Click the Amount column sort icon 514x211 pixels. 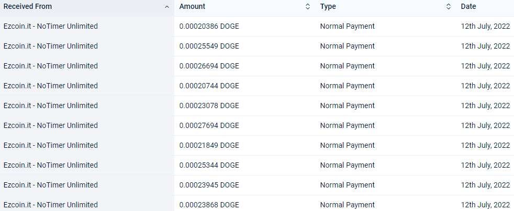307,7
